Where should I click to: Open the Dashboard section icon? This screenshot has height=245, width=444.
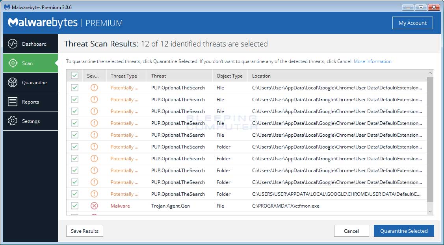[13, 44]
